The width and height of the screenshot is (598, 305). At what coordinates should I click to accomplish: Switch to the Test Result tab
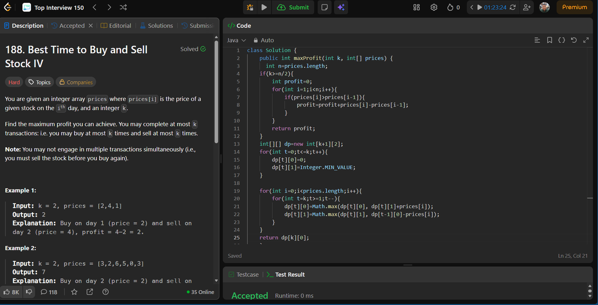[285, 275]
